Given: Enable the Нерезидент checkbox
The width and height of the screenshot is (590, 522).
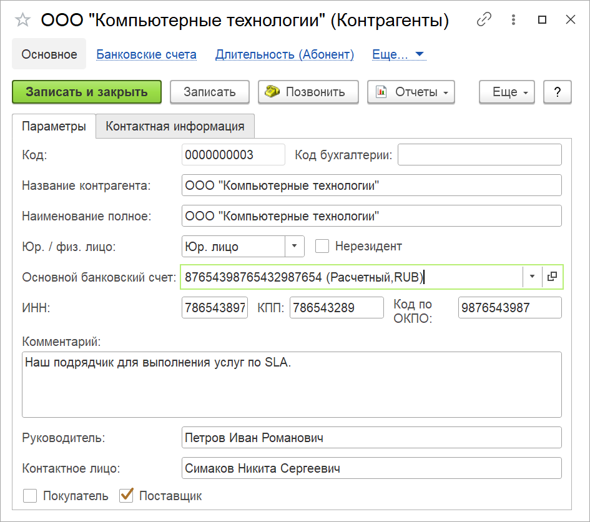Looking at the screenshot, I should point(322,246).
